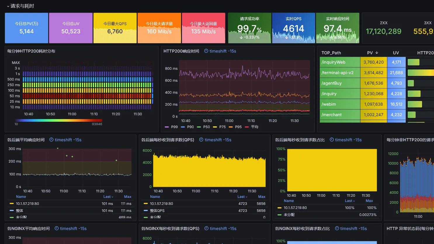Select the 今日最大QPS stat card
Viewport: 434px width, 244px height.
(x=115, y=28)
